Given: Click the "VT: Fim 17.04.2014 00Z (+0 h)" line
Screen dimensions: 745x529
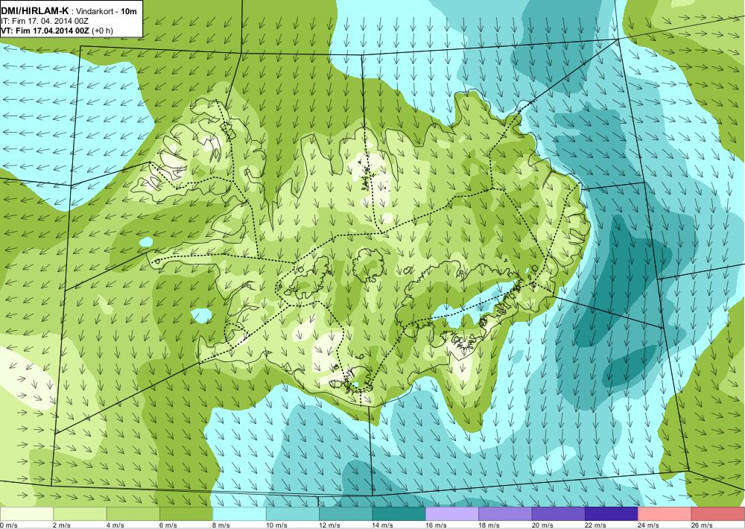Looking at the screenshot, I should tap(57, 31).
